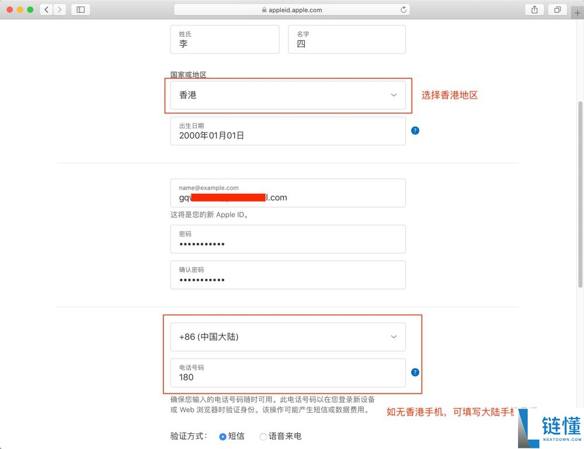Click the help question mark beside 出生日期

[415, 130]
